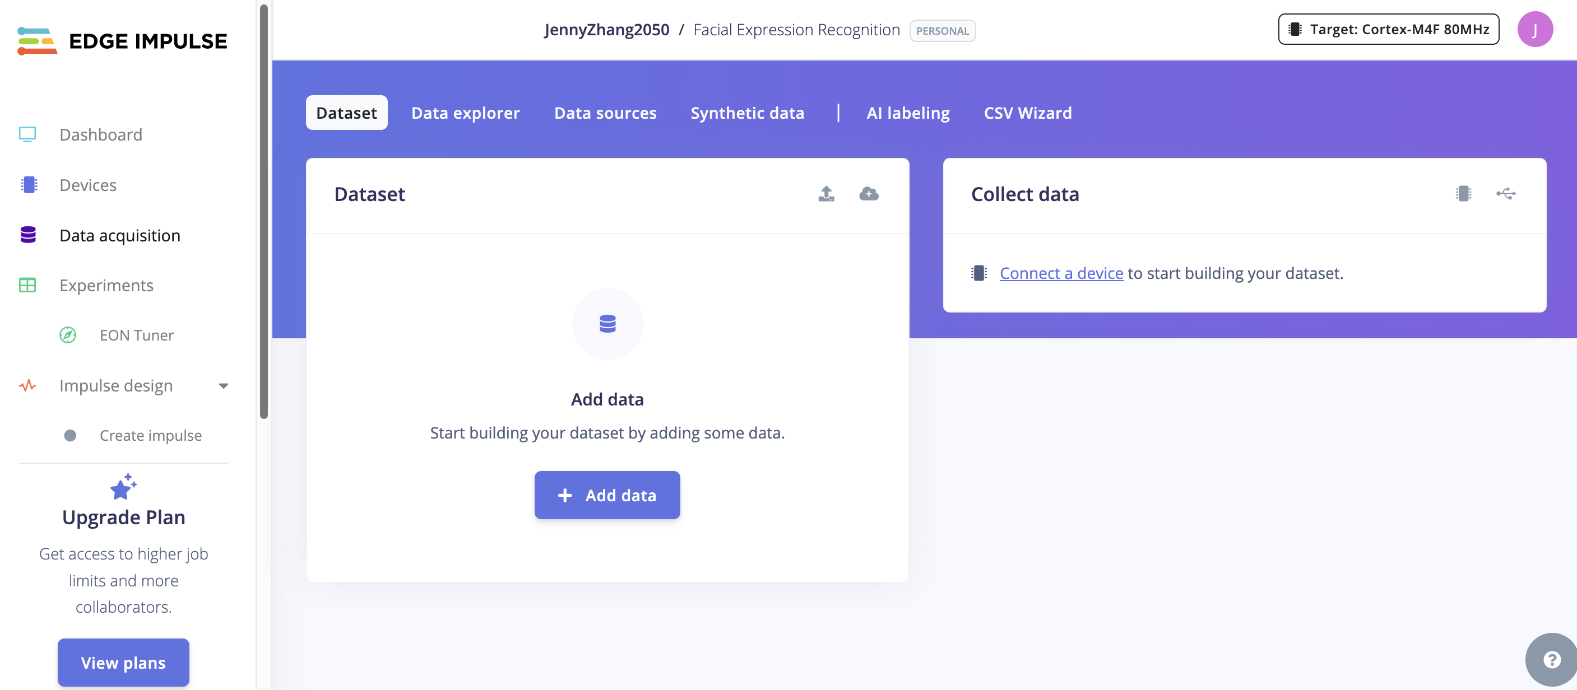1577x690 pixels.
Task: Click the Target: Cortex-M4F 80MHz button
Action: [1389, 29]
